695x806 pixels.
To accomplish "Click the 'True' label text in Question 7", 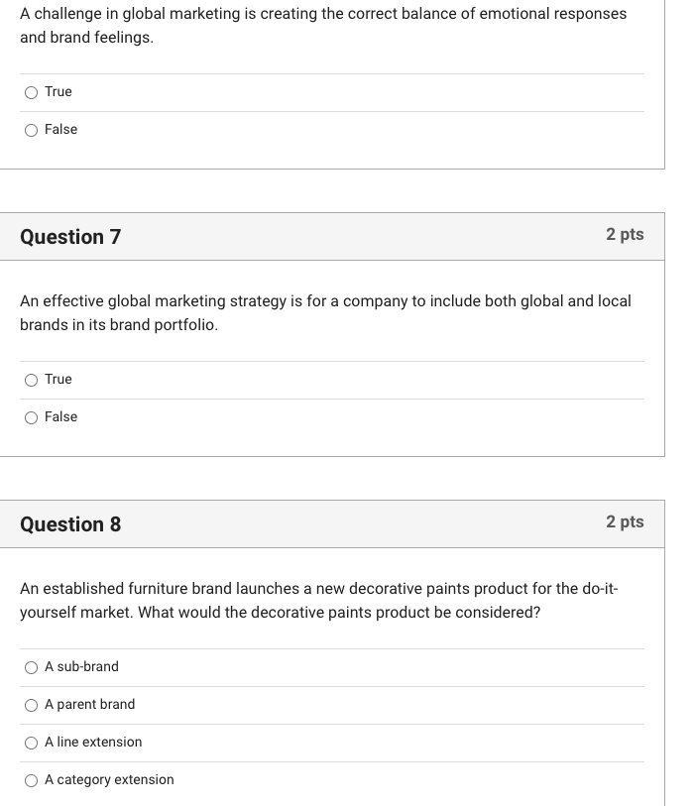I will 57,380.
